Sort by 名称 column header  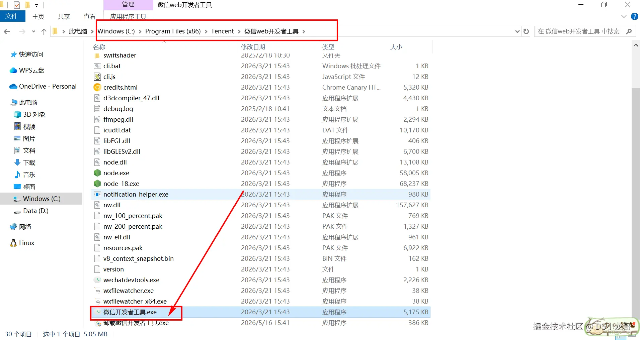click(x=99, y=47)
